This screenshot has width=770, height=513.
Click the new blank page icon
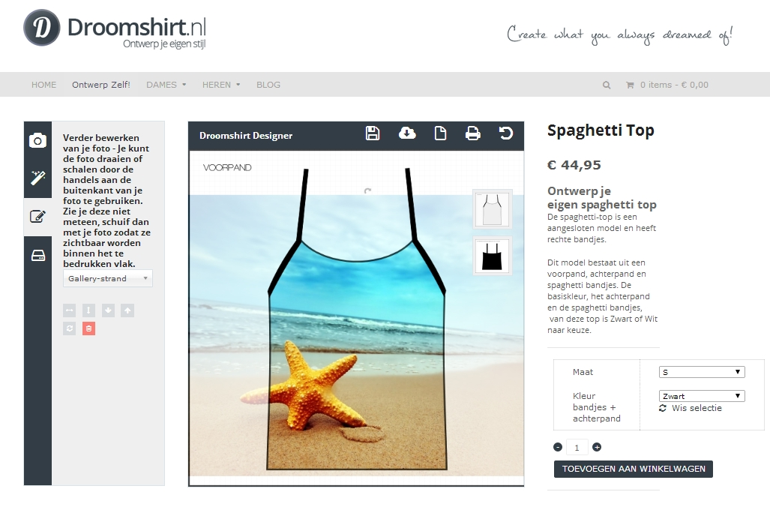tap(441, 133)
